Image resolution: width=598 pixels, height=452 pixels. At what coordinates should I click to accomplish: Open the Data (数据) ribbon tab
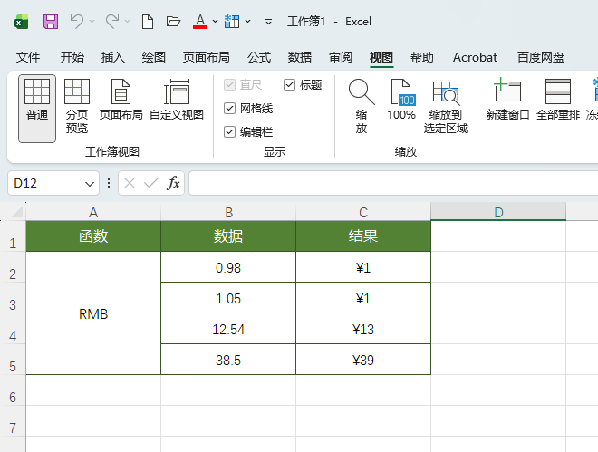click(x=300, y=57)
